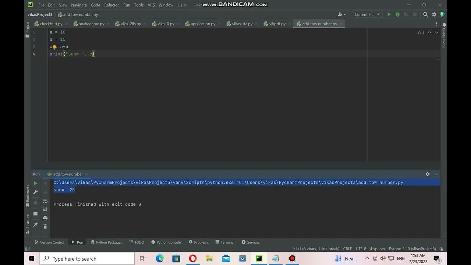
Task: Open the Navigate menu
Action: [x=79, y=5]
